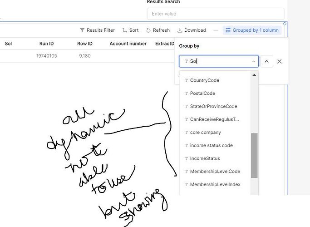Open the Grouped by 1 column button
Viewport: 310px width, 227px height.
(x=252, y=30)
